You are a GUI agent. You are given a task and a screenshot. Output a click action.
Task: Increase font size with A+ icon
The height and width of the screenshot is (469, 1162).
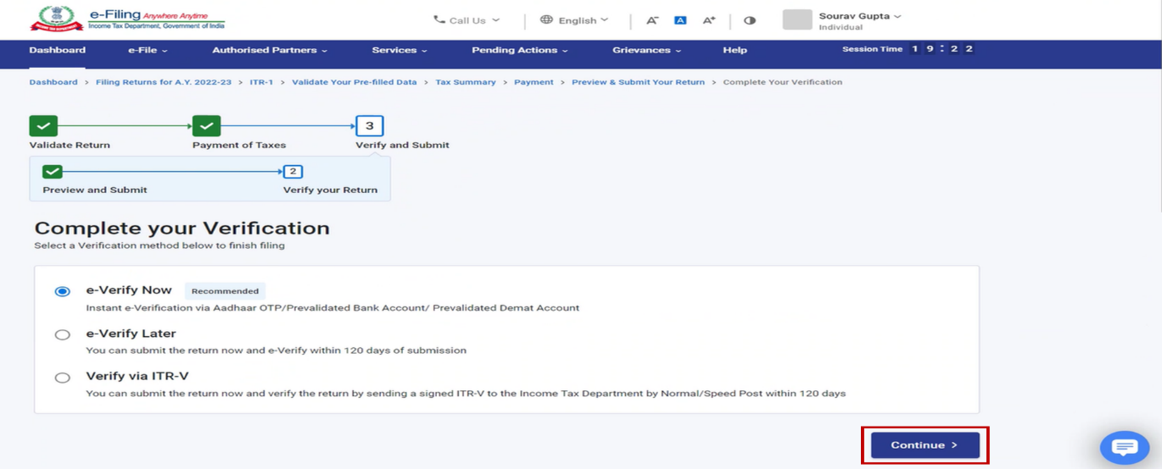(x=709, y=20)
